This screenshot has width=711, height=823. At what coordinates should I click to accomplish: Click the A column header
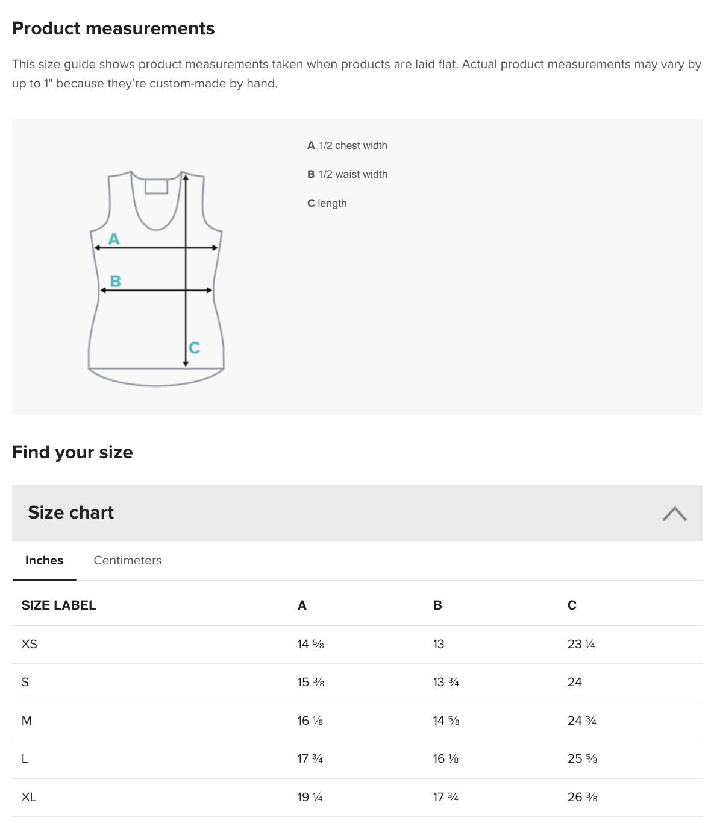(301, 605)
